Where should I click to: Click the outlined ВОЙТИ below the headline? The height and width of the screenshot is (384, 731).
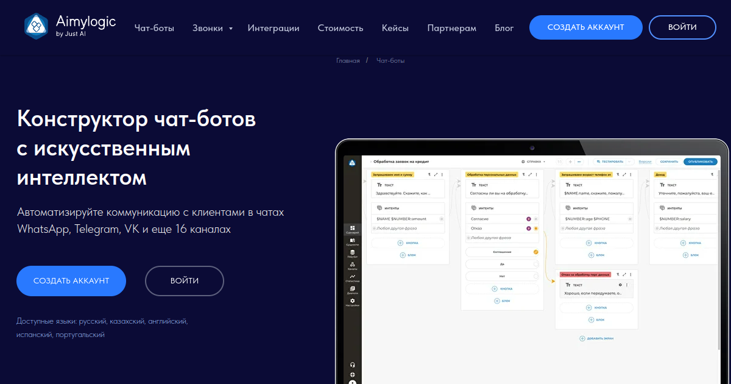pos(185,281)
